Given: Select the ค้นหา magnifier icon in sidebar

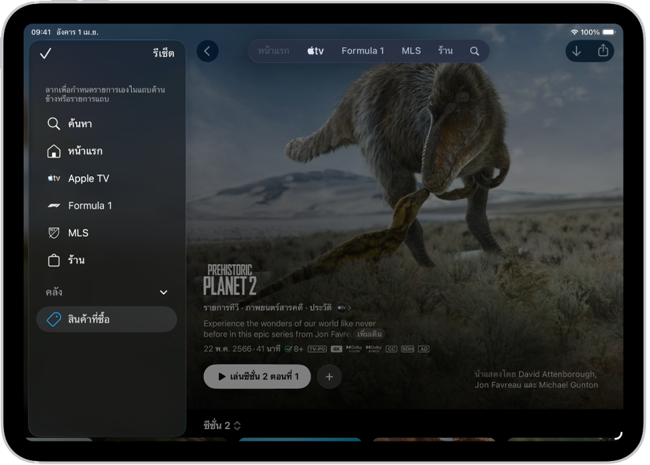Looking at the screenshot, I should pyautogui.click(x=53, y=124).
